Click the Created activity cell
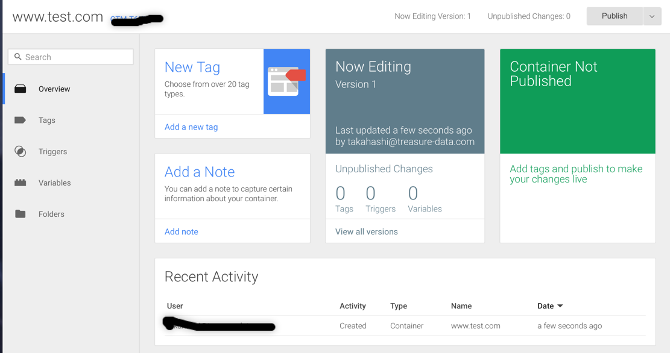 click(x=353, y=326)
